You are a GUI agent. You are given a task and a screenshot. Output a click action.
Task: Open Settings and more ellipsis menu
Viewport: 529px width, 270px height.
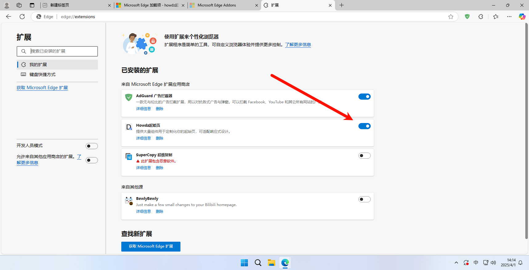point(509,17)
